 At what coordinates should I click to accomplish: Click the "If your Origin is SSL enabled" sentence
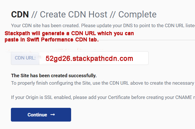(x=103, y=97)
